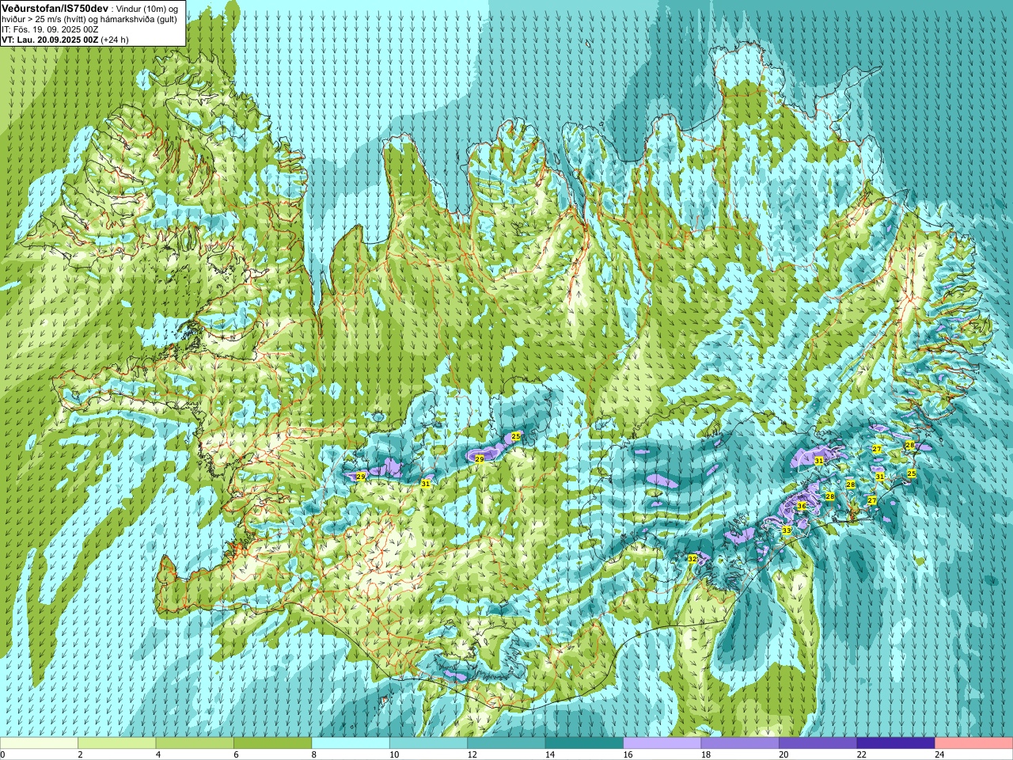The width and height of the screenshot is (1013, 760).
Task: Click the 0–2 m/s pale legend swatch
Action: click(39, 743)
